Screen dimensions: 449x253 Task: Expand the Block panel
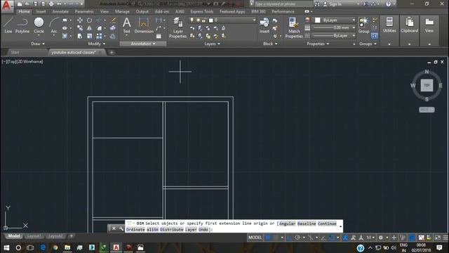point(270,44)
